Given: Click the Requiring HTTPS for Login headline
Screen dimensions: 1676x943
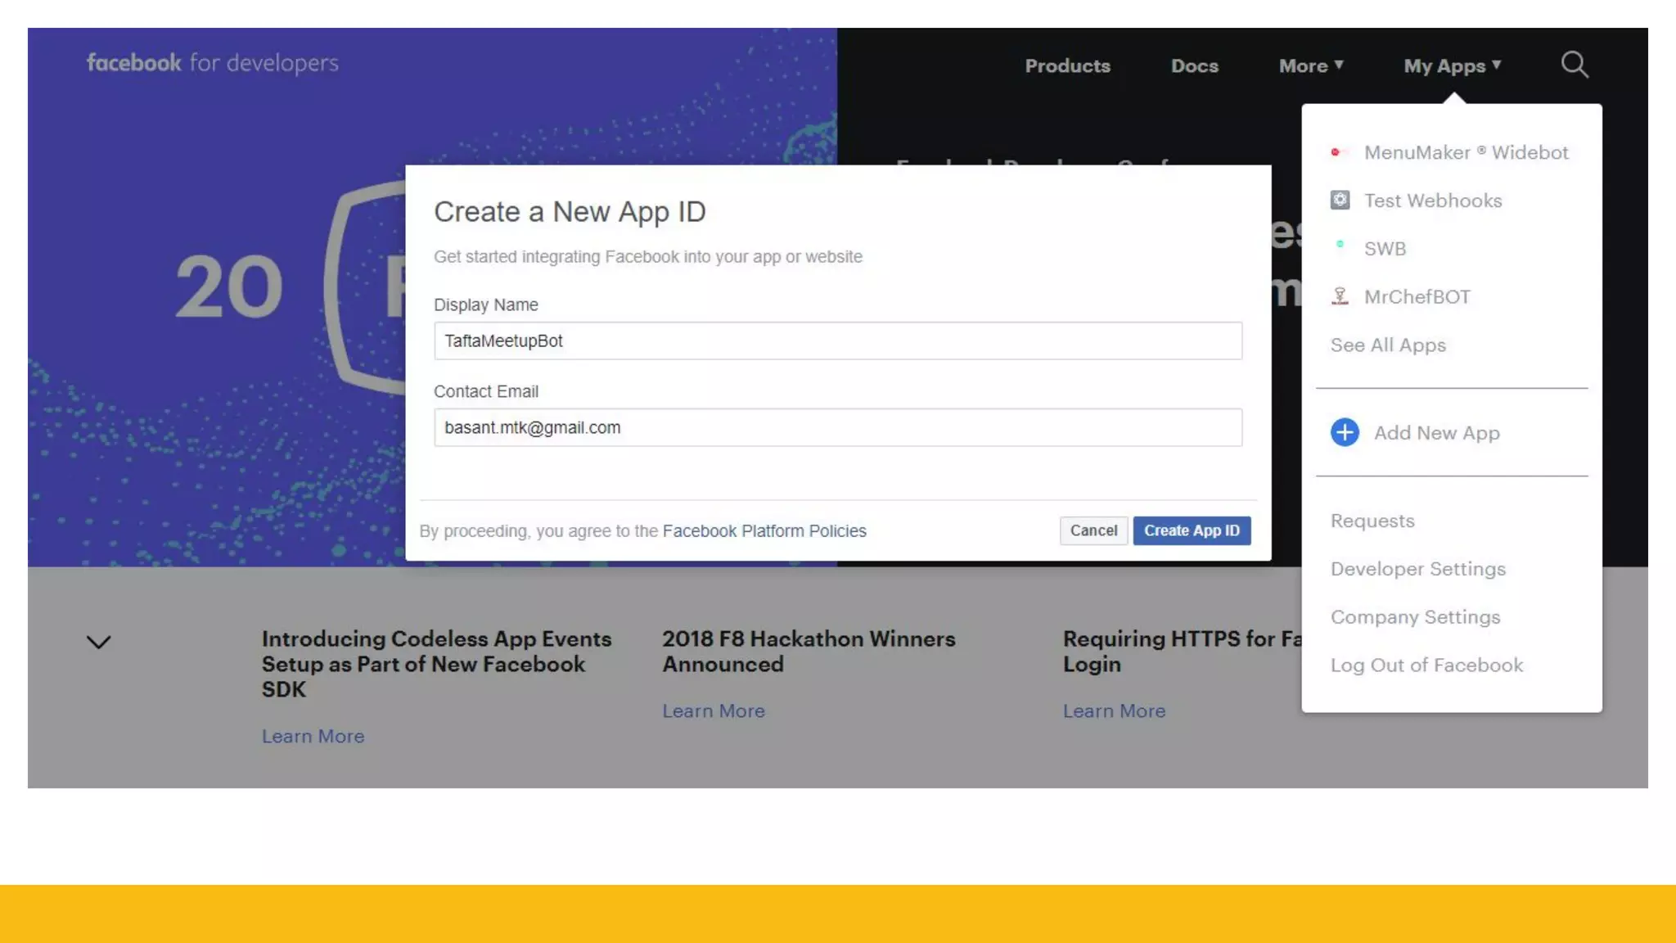Looking at the screenshot, I should click(x=1182, y=652).
